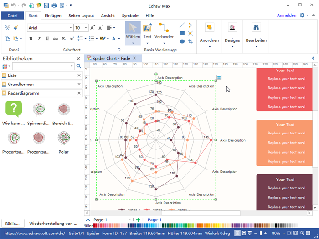Viewport: 319px width, 239px height.
Task: Click the zoom slider handle in status bar
Action: (x=261, y=233)
